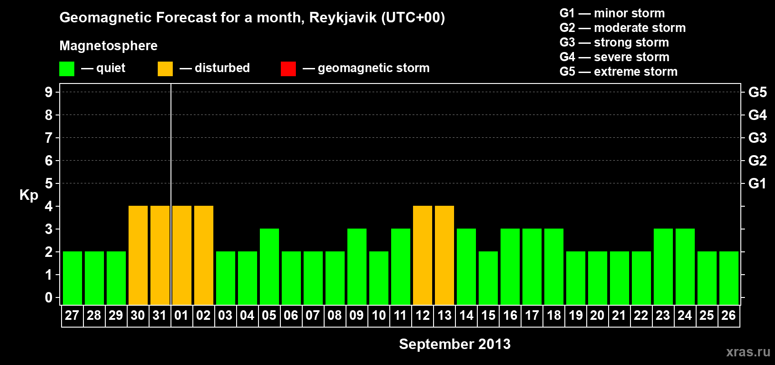The height and width of the screenshot is (365, 775).
Task: Click the date label 18
Action: [553, 316]
